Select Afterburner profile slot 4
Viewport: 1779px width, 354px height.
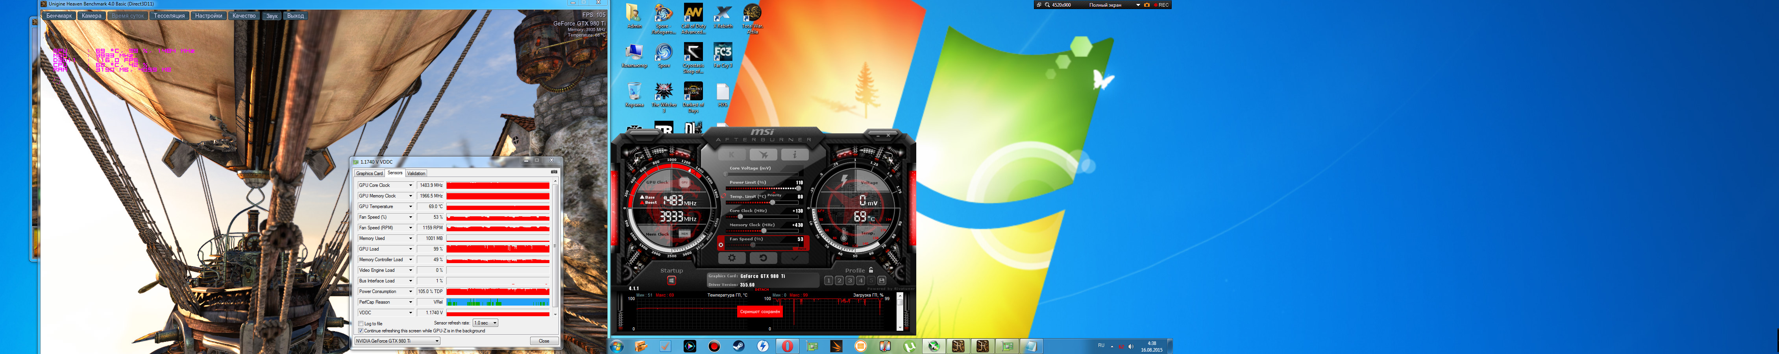[x=860, y=280]
